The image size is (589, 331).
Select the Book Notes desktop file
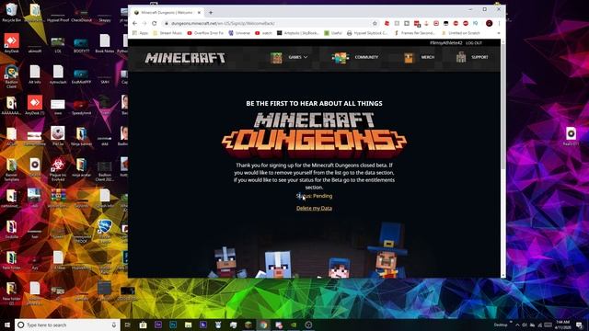tap(105, 43)
